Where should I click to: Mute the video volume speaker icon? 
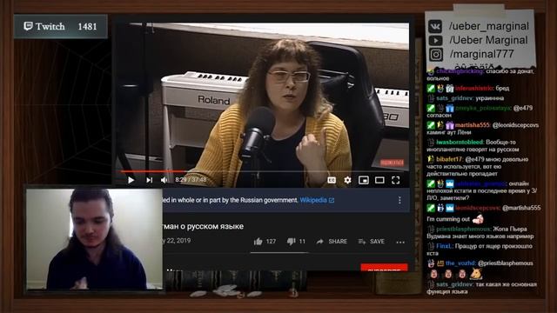pyautogui.click(x=164, y=180)
